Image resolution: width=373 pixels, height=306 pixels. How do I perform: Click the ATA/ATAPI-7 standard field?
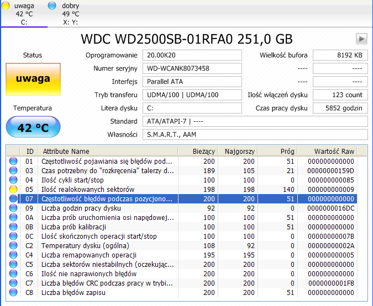(x=255, y=121)
